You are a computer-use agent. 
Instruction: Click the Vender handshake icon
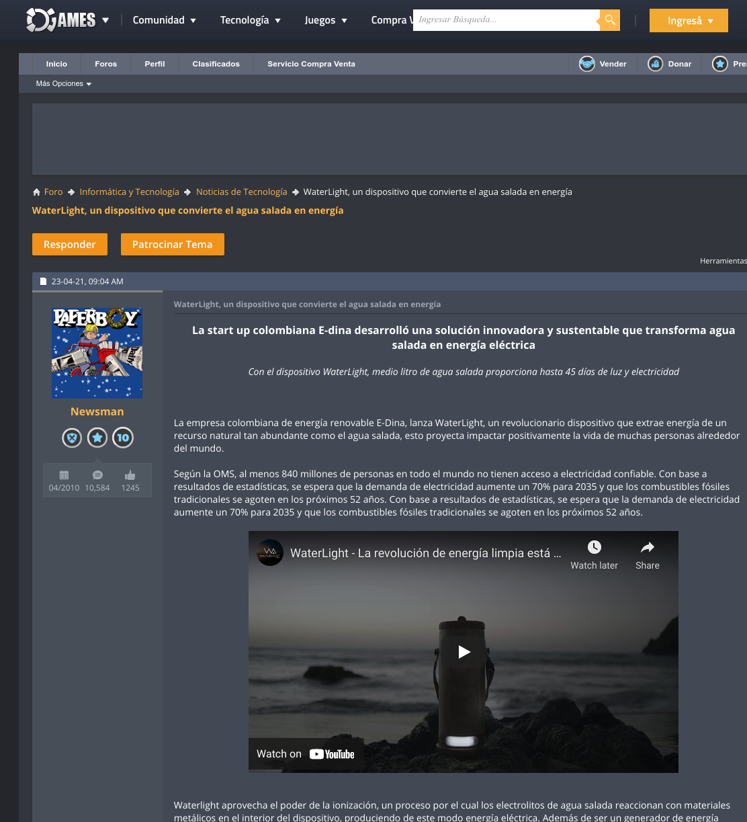(x=587, y=64)
